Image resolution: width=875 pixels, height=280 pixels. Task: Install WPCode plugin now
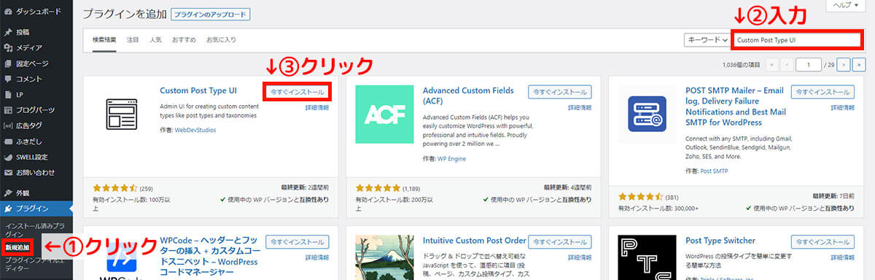(x=297, y=241)
